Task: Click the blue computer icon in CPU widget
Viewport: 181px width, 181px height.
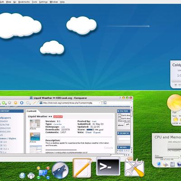Action: (159, 164)
